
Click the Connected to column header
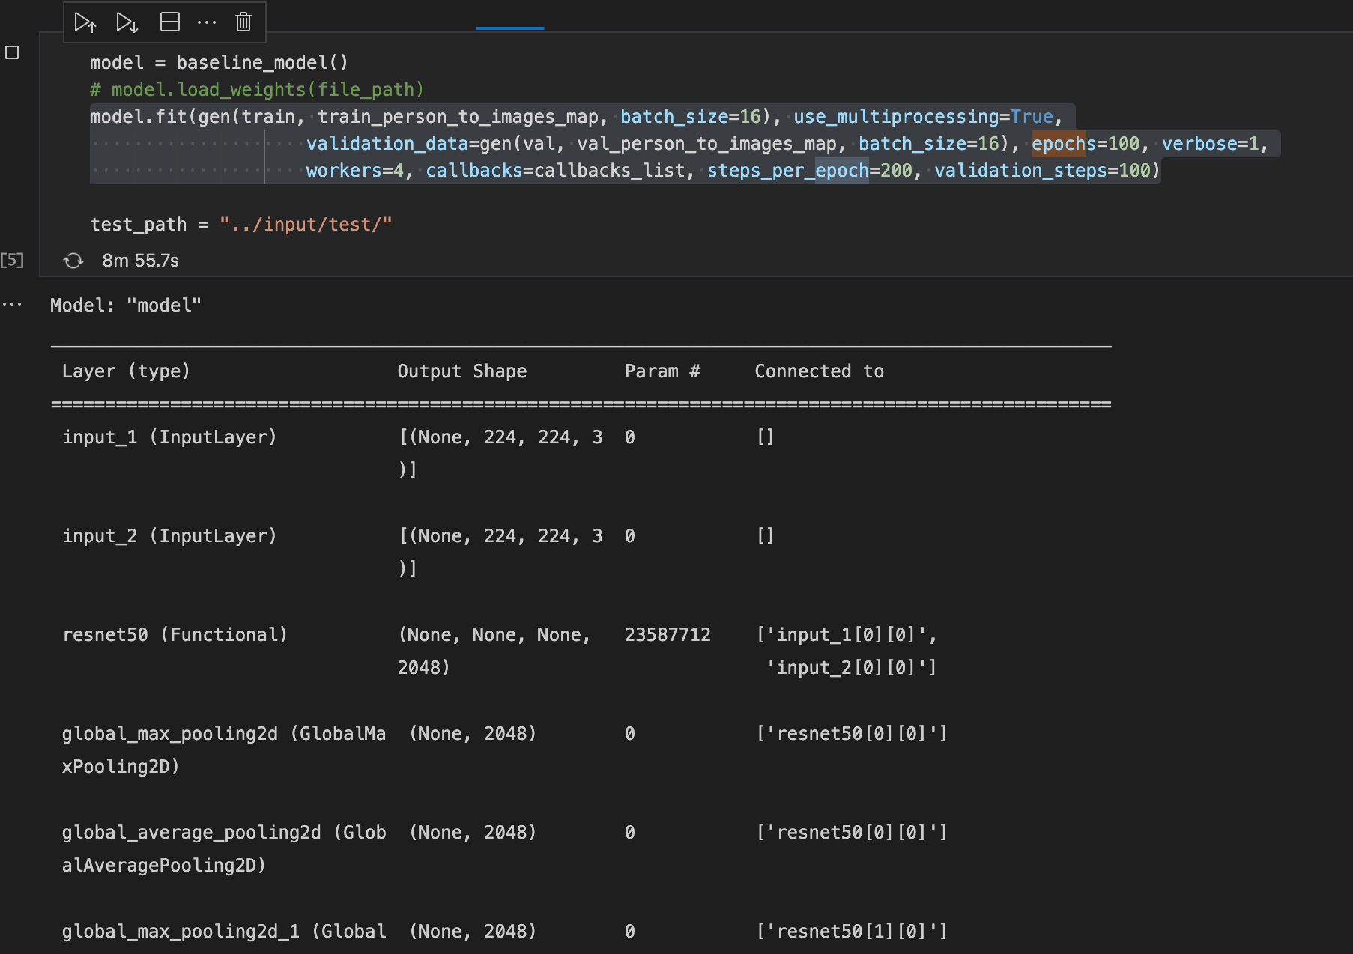pos(819,371)
